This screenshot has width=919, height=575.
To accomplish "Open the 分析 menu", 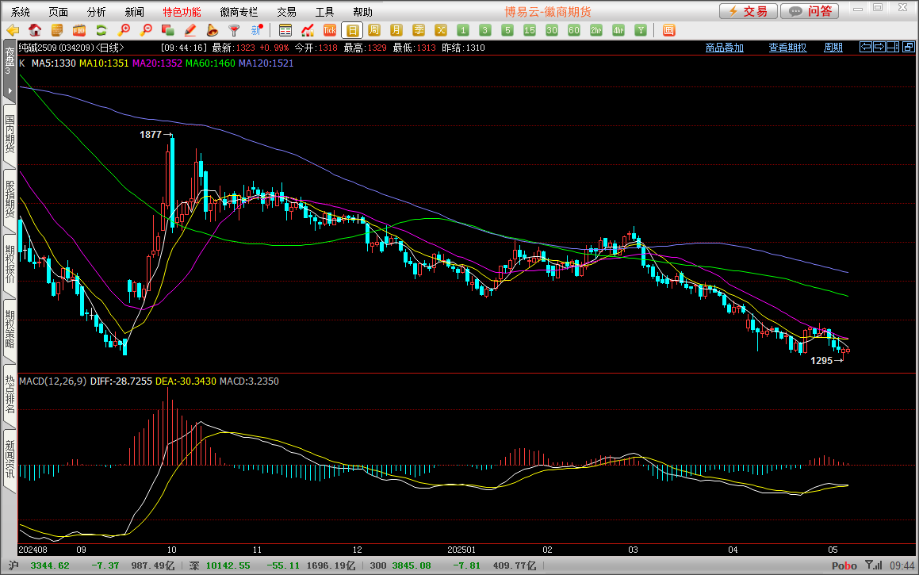I will [96, 12].
